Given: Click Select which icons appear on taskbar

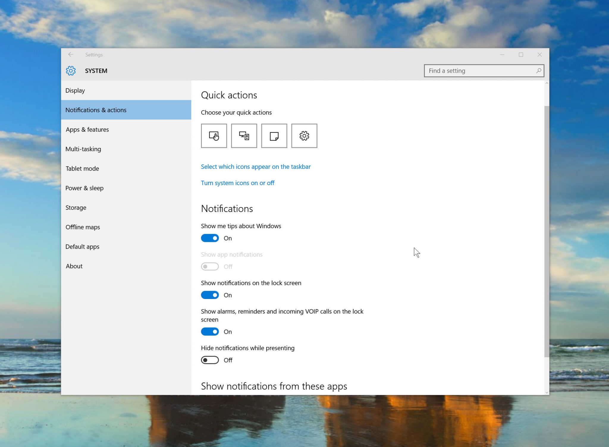Looking at the screenshot, I should pyautogui.click(x=256, y=166).
